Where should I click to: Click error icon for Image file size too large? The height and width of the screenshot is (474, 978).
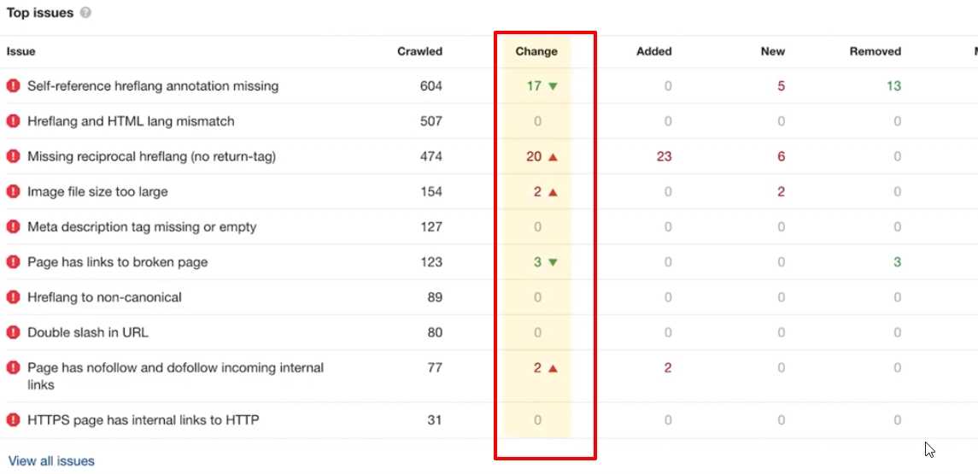point(13,191)
